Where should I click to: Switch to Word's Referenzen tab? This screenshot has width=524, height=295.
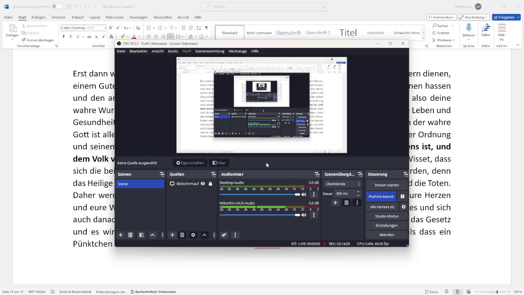click(114, 17)
